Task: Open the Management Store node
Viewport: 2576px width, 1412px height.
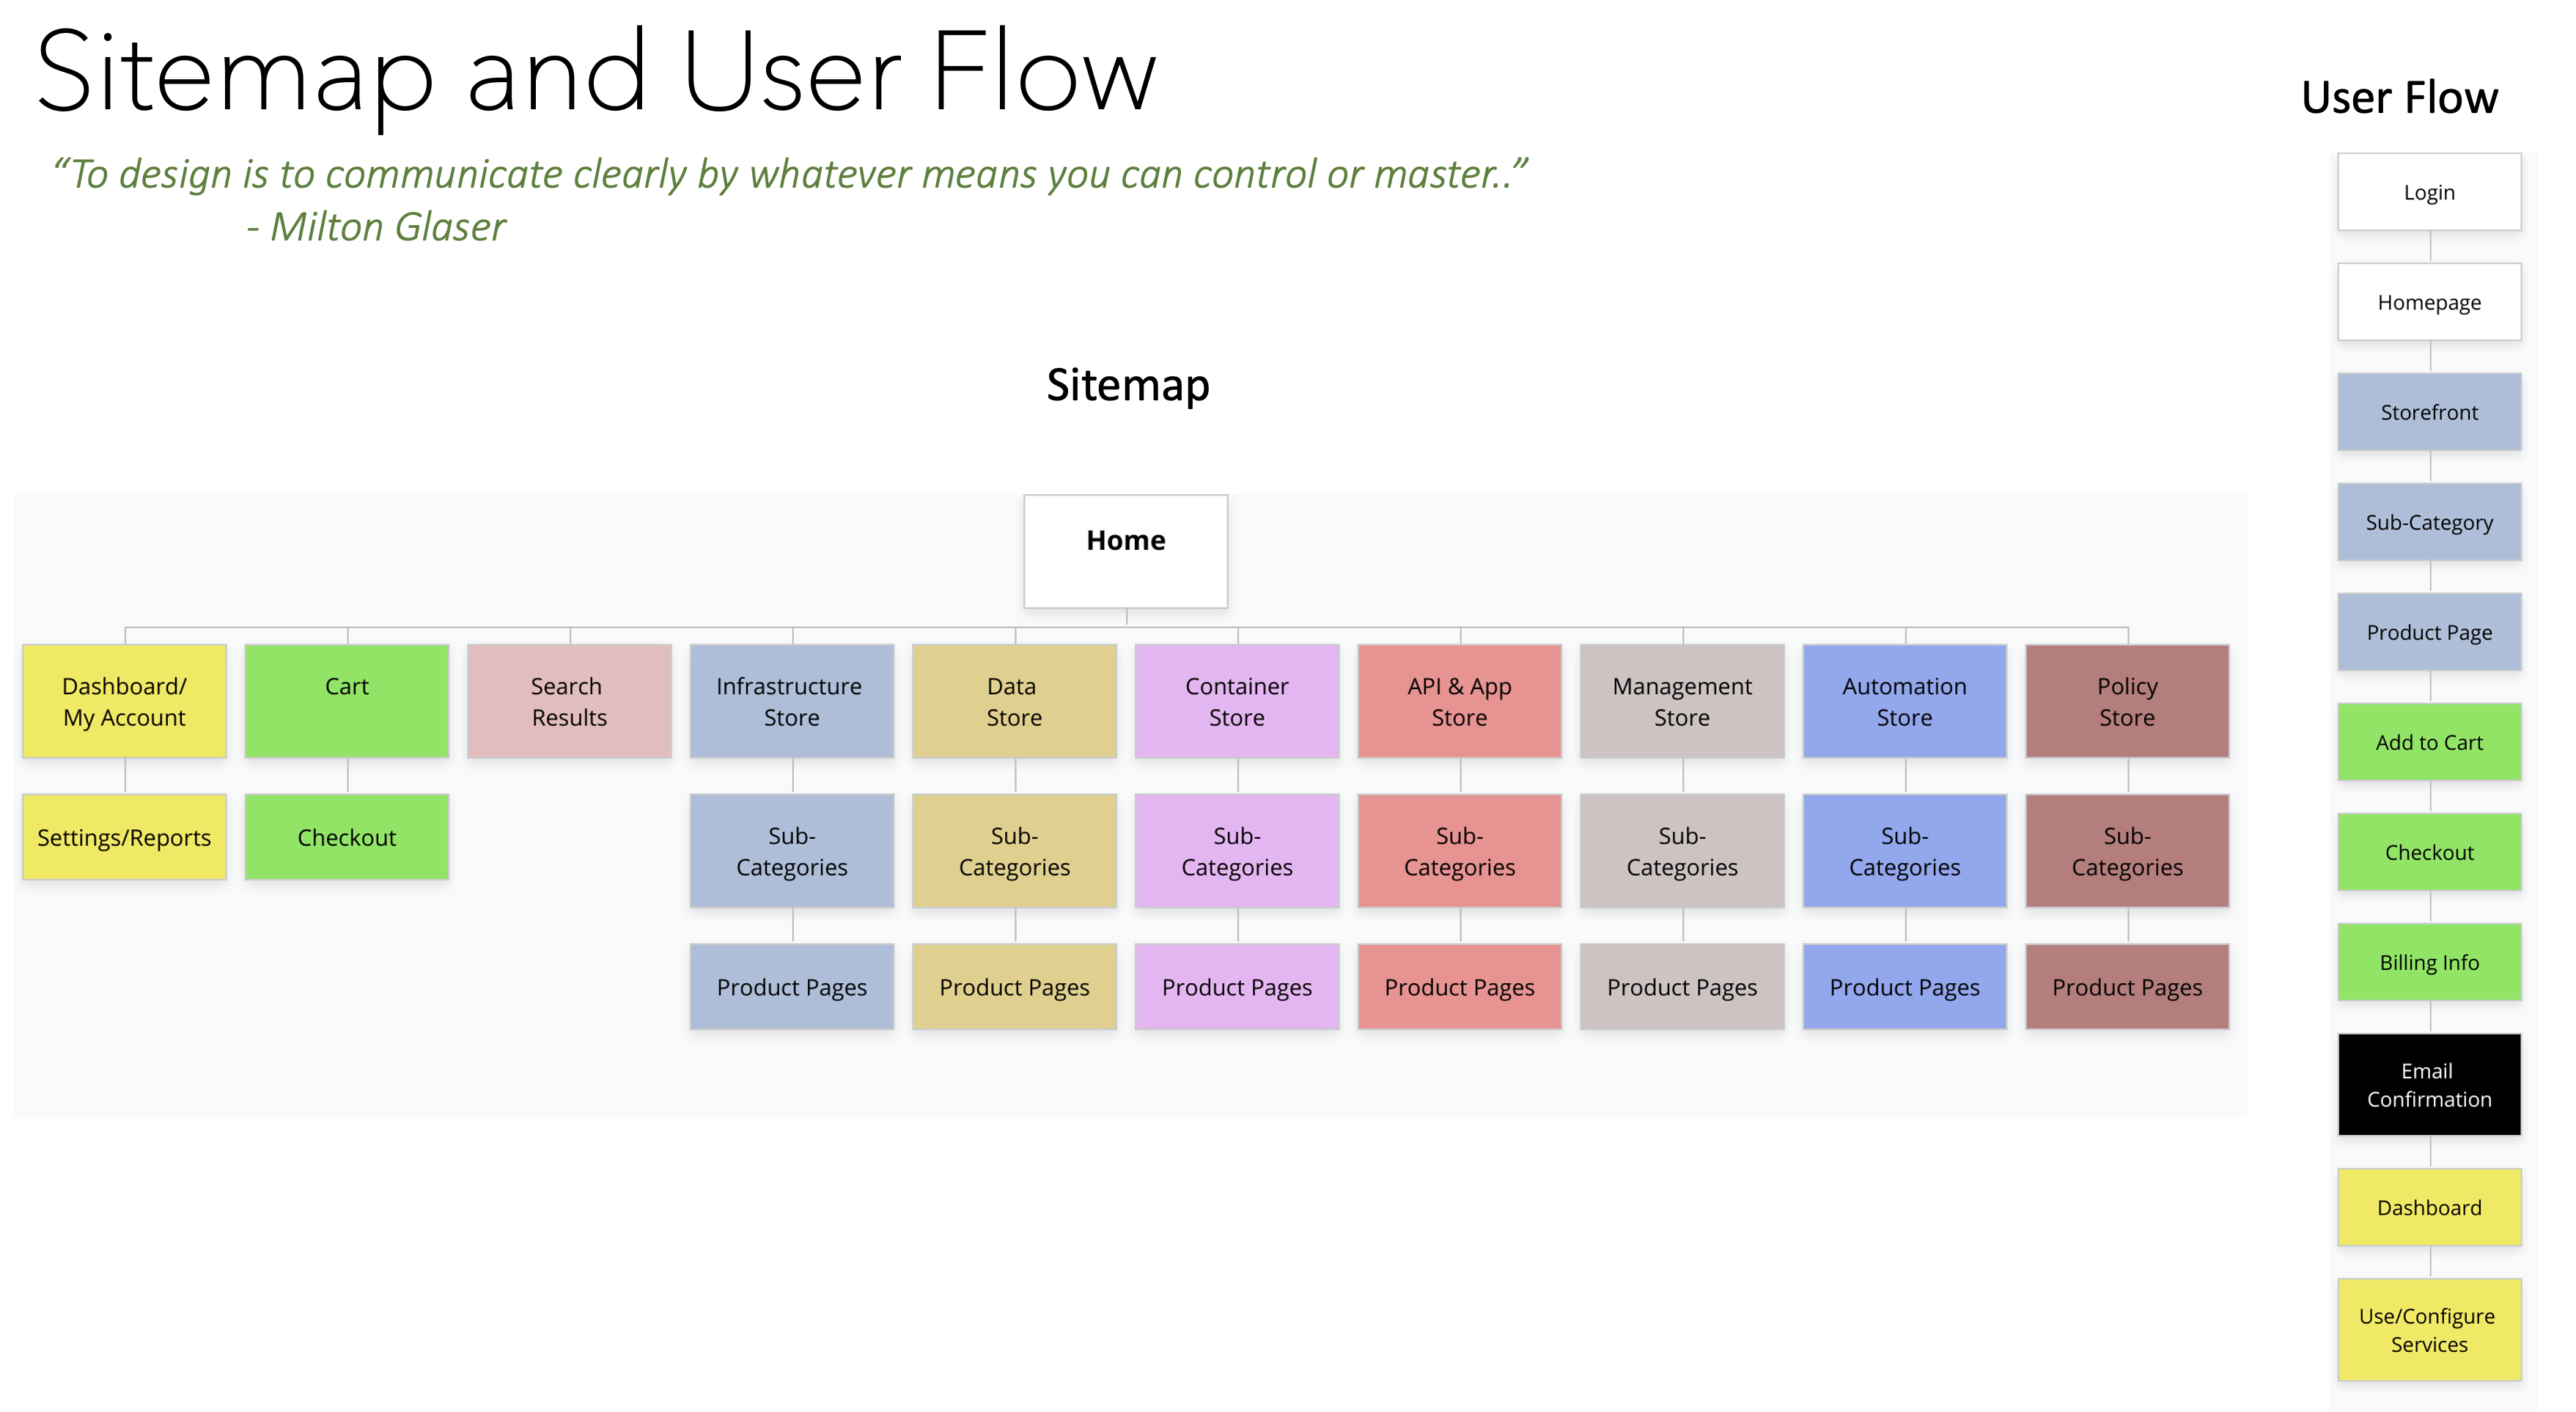Action: [1681, 701]
